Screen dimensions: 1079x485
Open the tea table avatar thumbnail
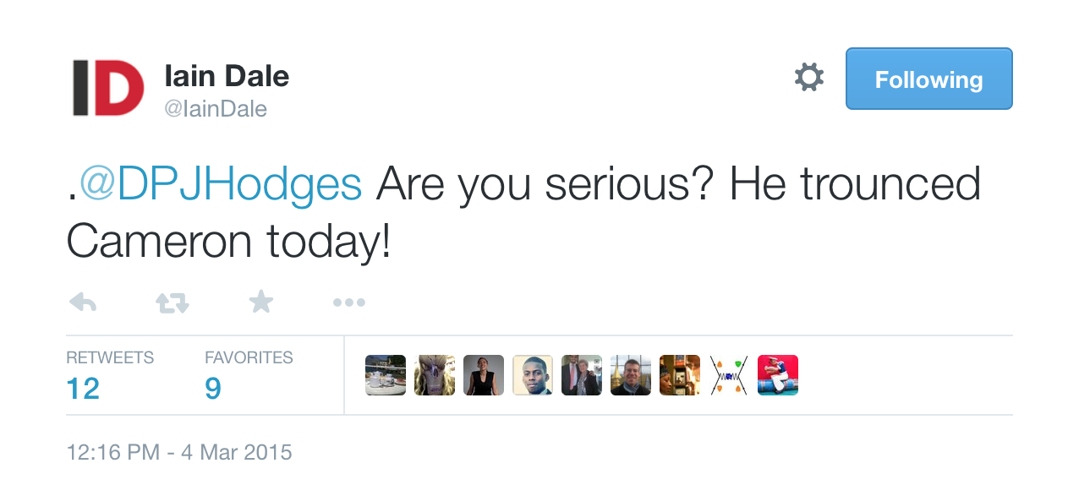386,375
